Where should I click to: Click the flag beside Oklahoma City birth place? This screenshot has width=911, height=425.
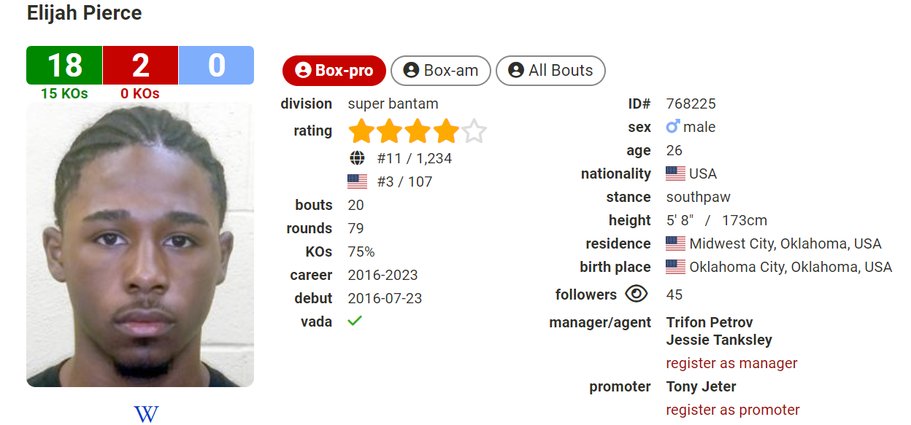click(x=675, y=267)
